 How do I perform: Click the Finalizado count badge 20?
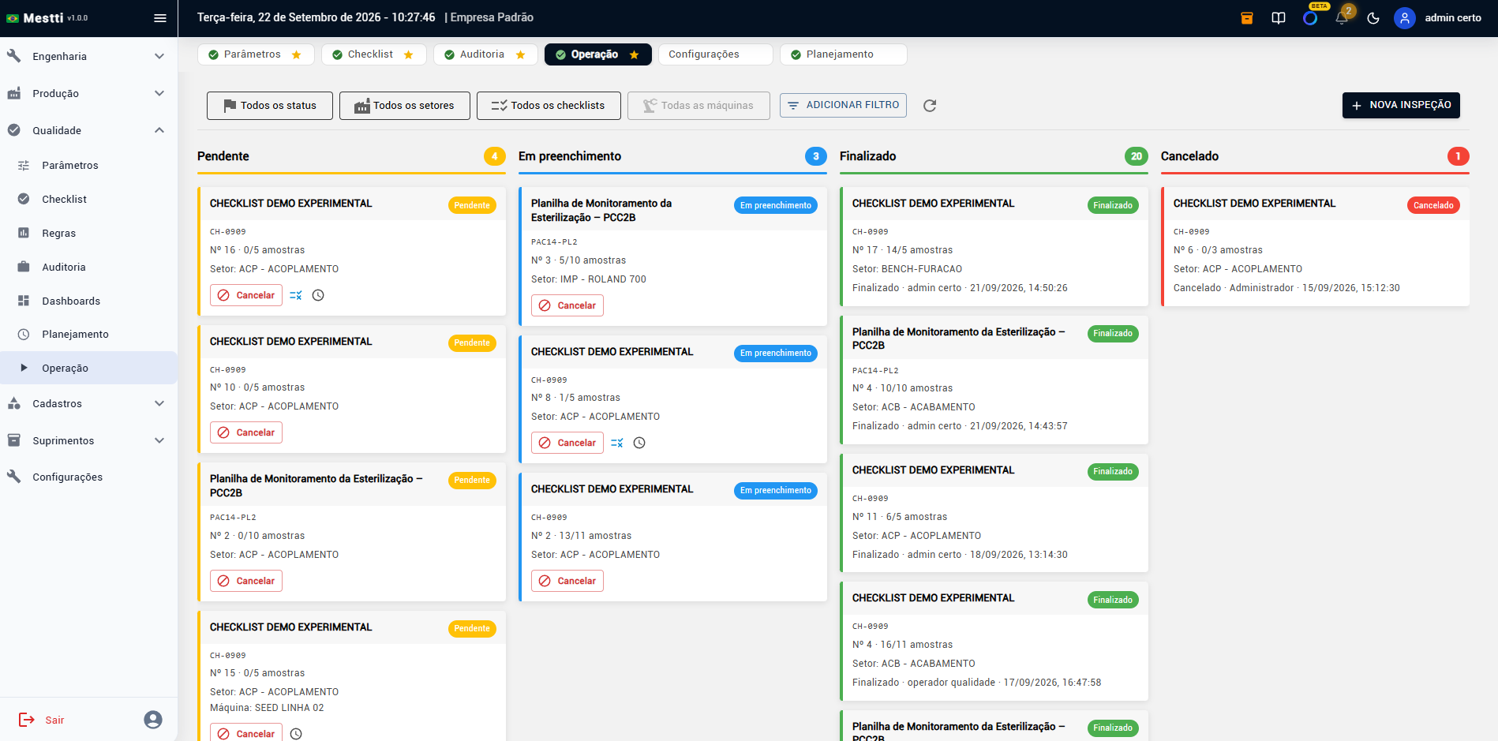point(1137,156)
